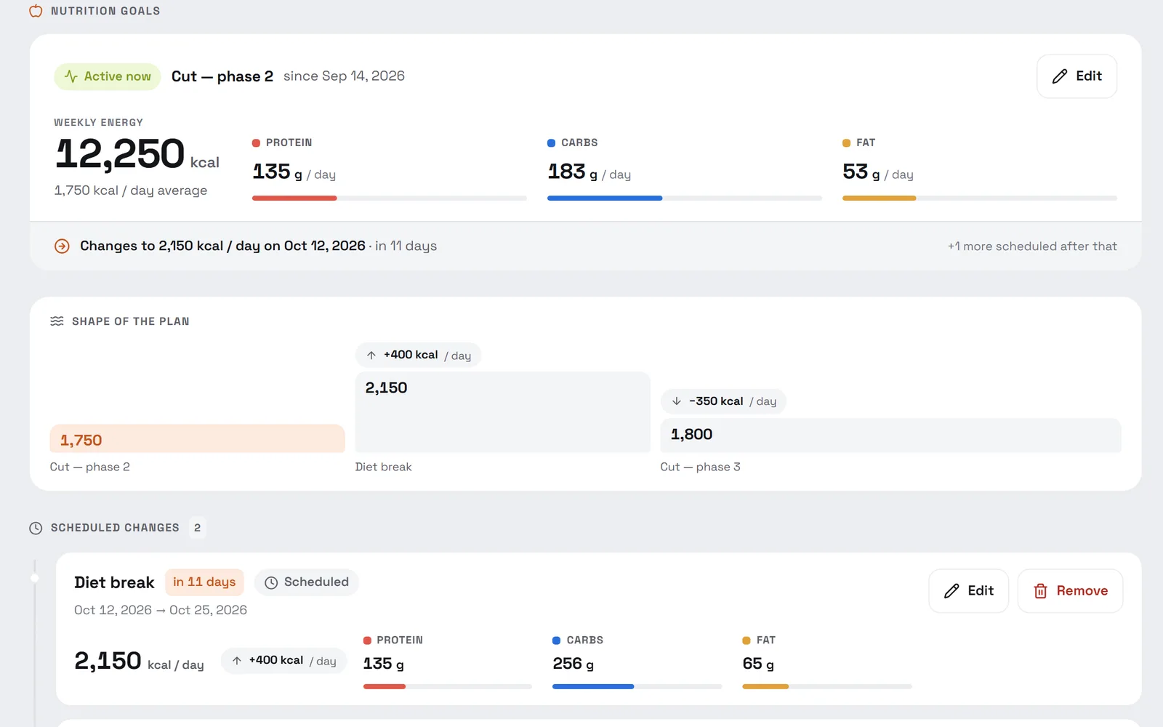
Task: Click the timeline dot beside Diet break card
Action: pyautogui.click(x=34, y=579)
